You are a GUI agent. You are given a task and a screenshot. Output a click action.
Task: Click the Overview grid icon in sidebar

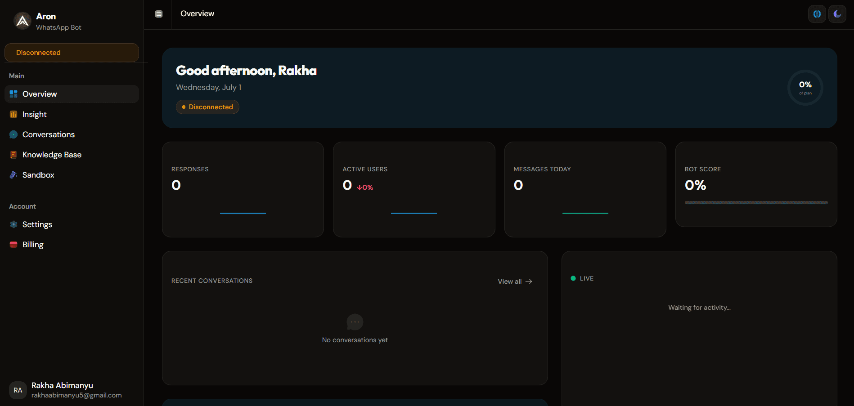13,94
